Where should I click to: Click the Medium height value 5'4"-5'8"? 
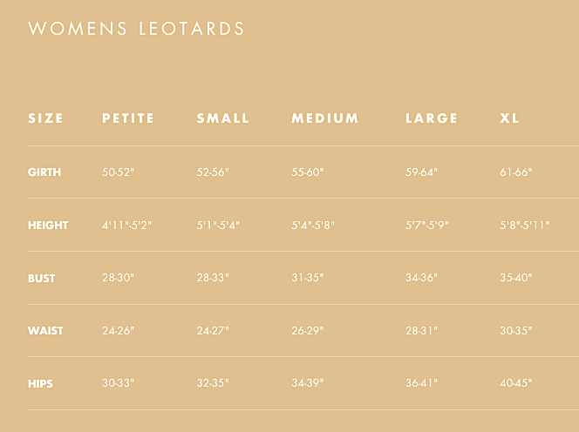(313, 225)
